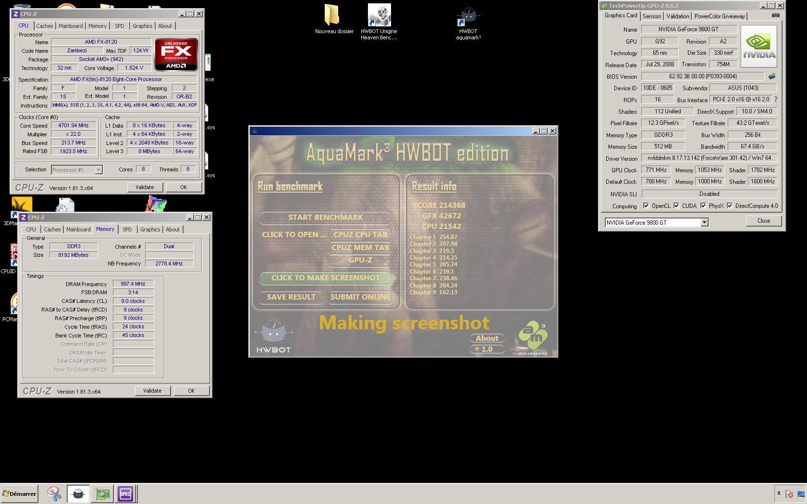807x504 pixels.
Task: Click the SCORE 214368 result text
Action: tap(439, 205)
